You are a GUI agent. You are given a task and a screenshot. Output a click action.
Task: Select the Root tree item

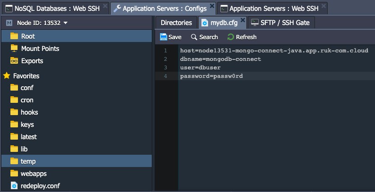[x=77, y=36]
